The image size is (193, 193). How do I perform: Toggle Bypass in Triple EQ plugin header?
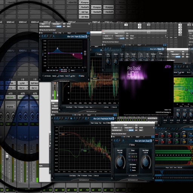point(69,24)
